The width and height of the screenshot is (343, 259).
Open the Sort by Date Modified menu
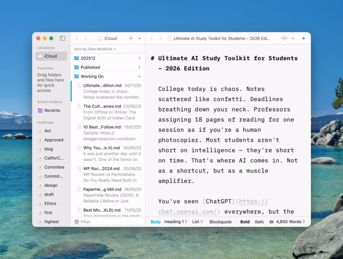[x=95, y=49]
